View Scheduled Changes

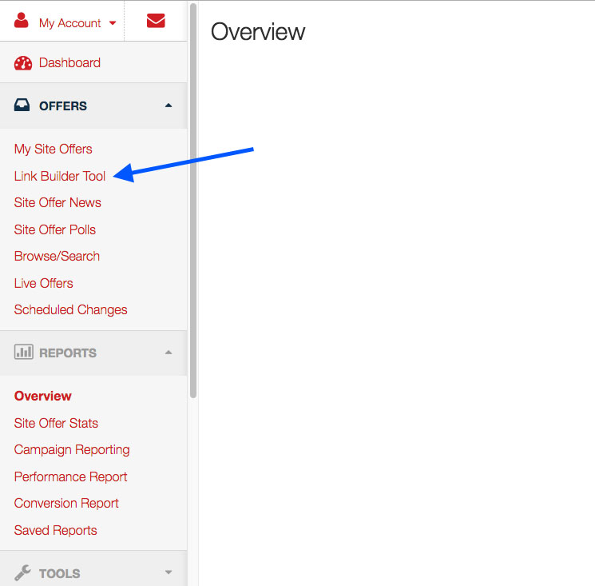click(x=70, y=310)
